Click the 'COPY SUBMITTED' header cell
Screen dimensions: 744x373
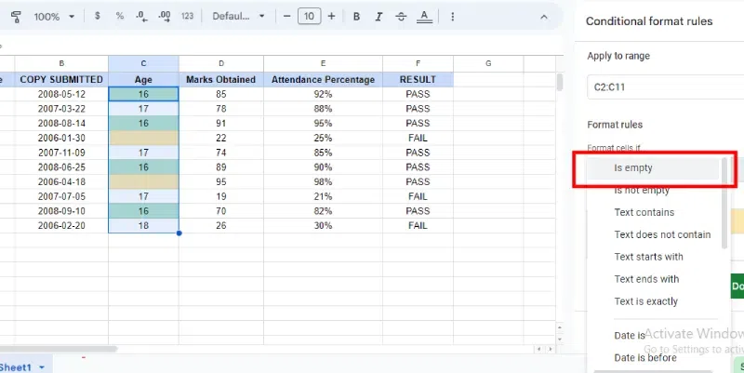[61, 80]
